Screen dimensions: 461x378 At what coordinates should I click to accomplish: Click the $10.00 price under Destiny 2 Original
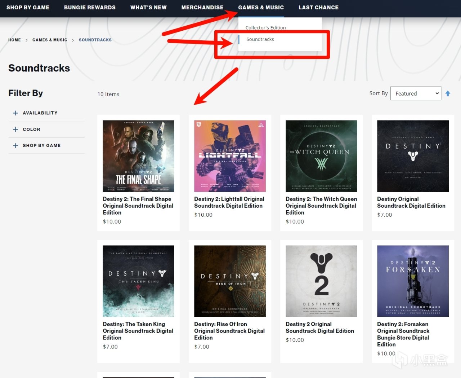295,340
